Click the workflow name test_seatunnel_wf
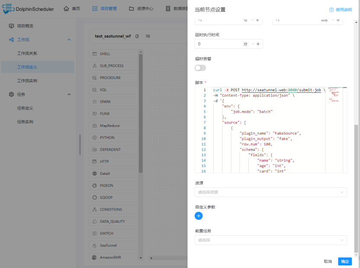This screenshot has height=268, width=360. coord(113,36)
